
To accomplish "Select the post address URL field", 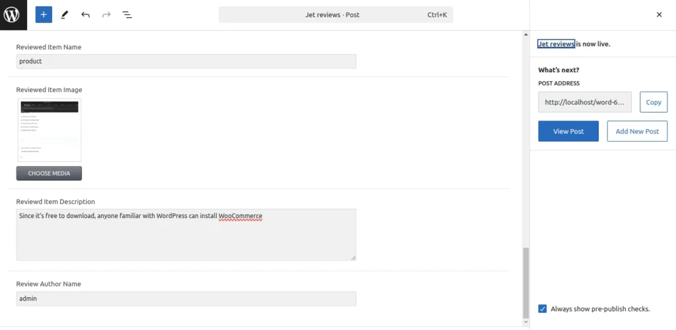I will click(584, 102).
